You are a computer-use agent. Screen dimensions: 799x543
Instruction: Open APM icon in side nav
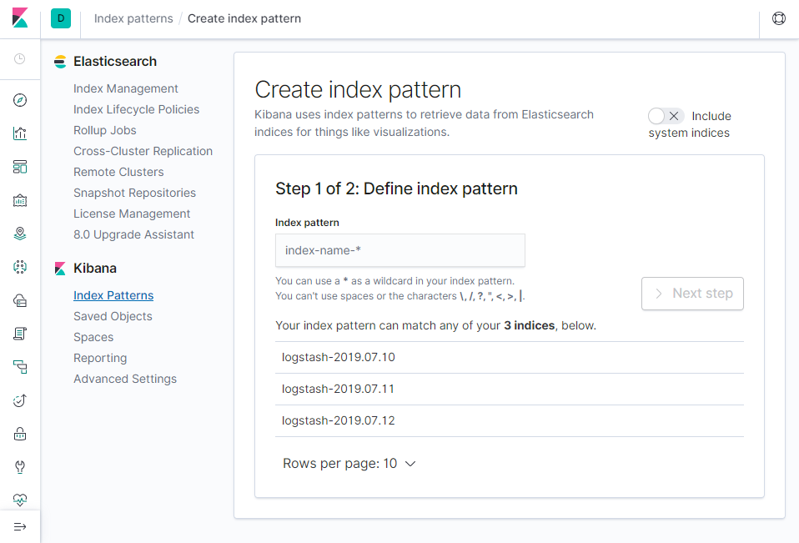click(20, 367)
